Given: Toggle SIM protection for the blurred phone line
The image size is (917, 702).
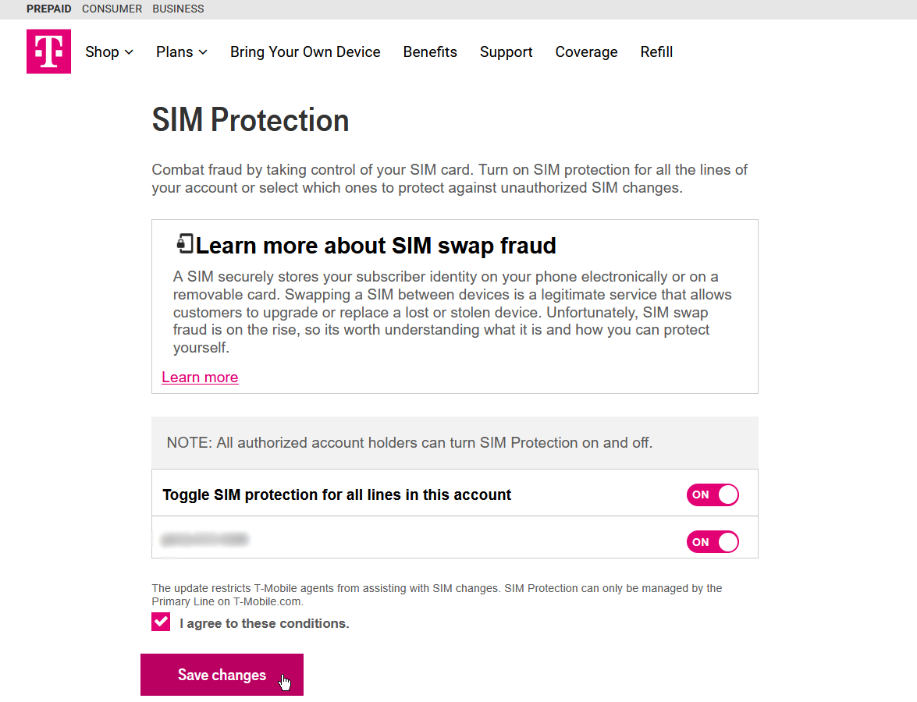Looking at the screenshot, I should click(x=712, y=541).
